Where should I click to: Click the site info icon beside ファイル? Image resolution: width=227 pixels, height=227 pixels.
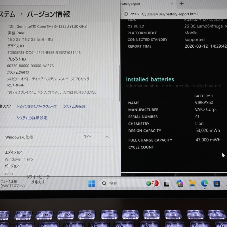tap(126, 14)
